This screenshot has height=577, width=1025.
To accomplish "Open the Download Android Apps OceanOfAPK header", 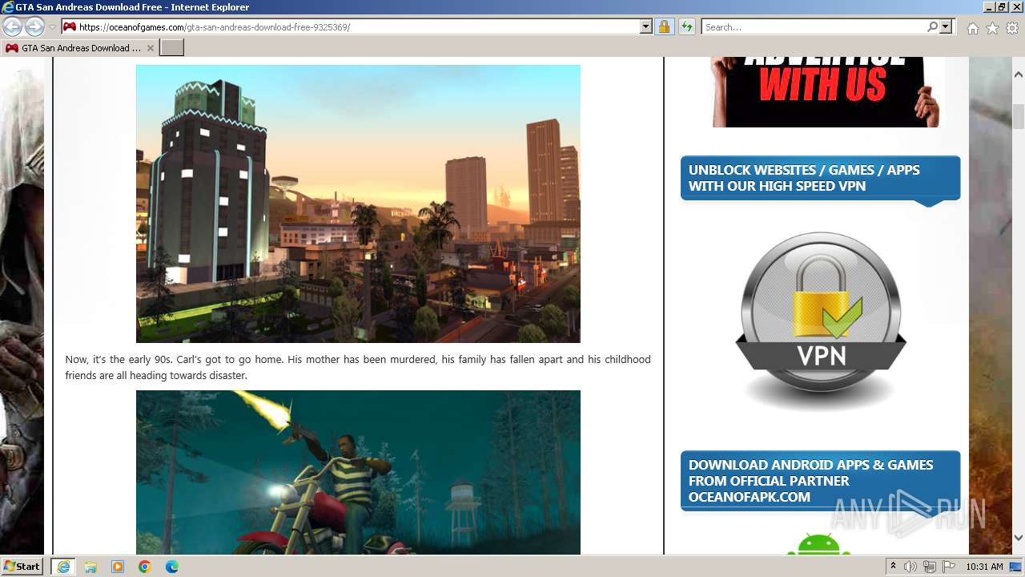I will pyautogui.click(x=820, y=481).
